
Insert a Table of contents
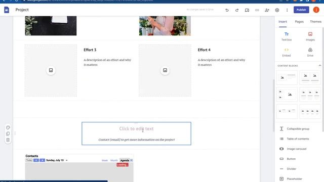(295, 139)
